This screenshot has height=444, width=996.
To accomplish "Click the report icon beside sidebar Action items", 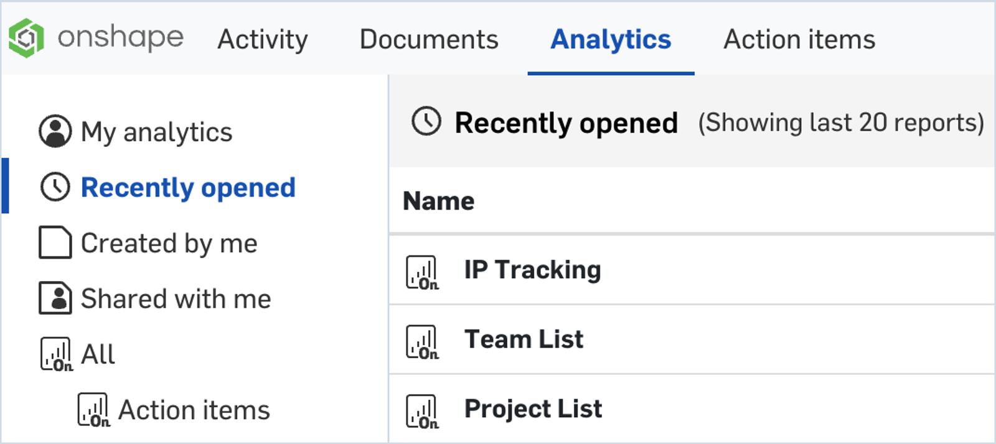I will tap(93, 410).
